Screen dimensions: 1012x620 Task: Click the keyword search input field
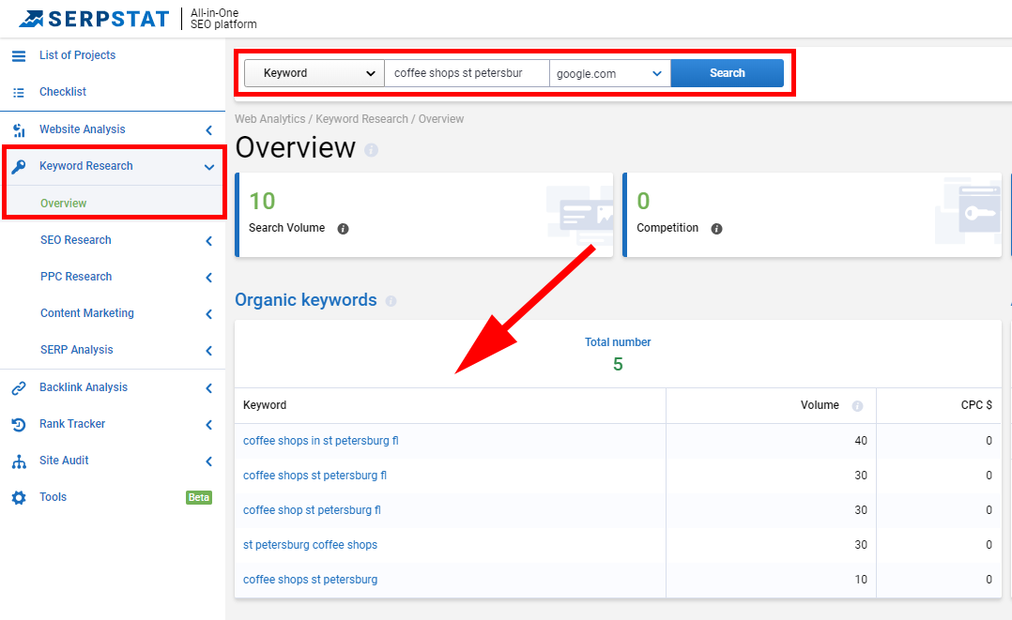[x=466, y=73]
